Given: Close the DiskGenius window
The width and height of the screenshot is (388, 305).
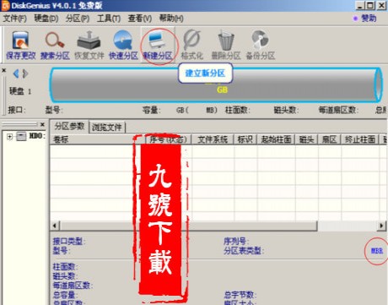Looking at the screenshot, I should [x=381, y=5].
